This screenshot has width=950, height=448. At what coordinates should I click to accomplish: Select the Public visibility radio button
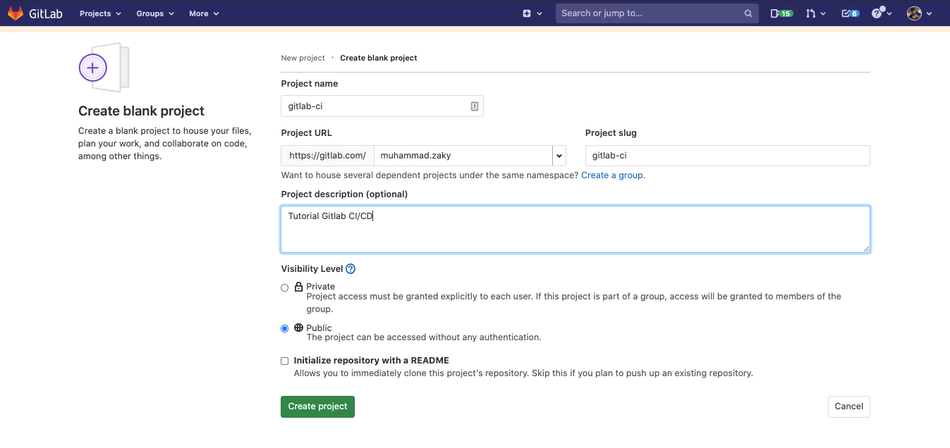284,328
